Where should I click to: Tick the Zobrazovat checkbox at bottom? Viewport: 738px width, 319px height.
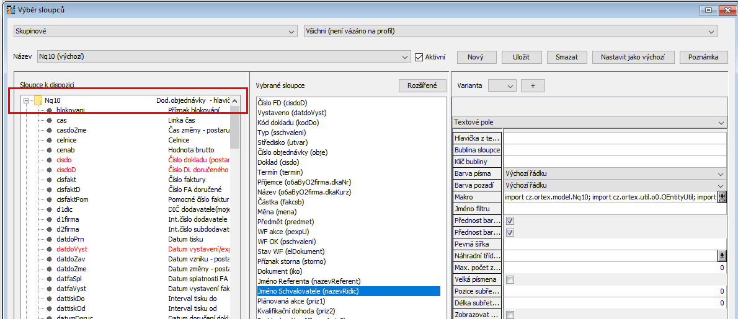pyautogui.click(x=510, y=315)
